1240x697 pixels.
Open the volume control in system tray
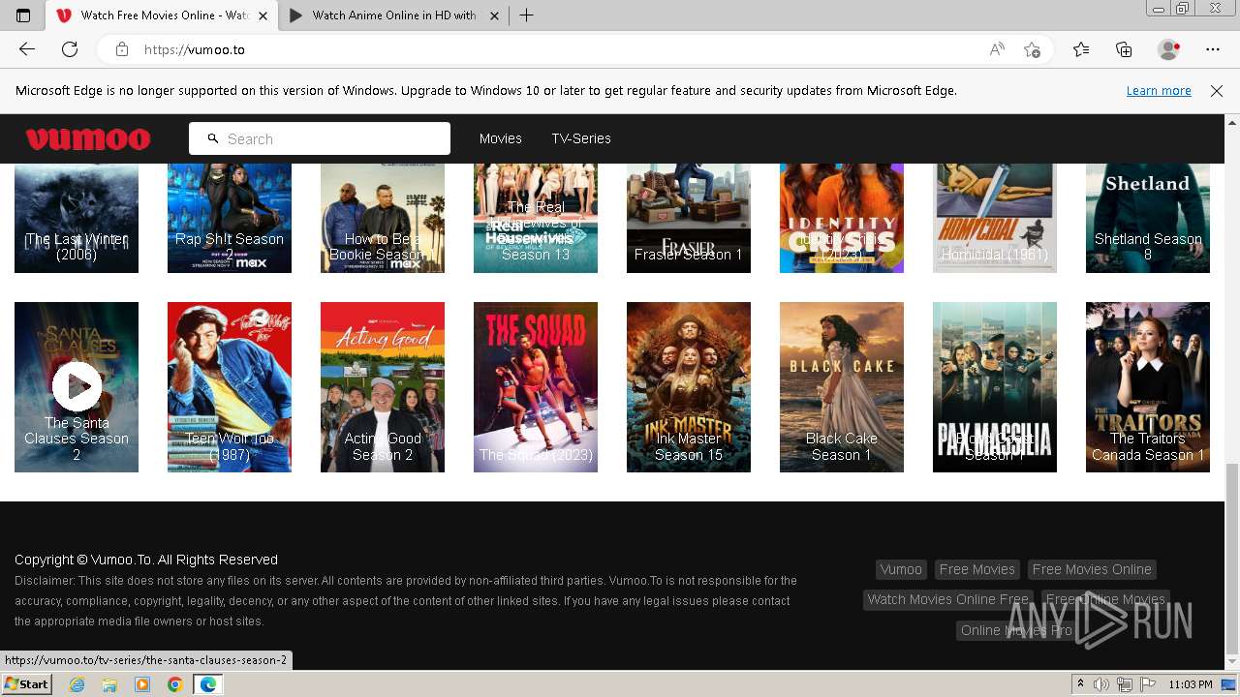pyautogui.click(x=1102, y=684)
